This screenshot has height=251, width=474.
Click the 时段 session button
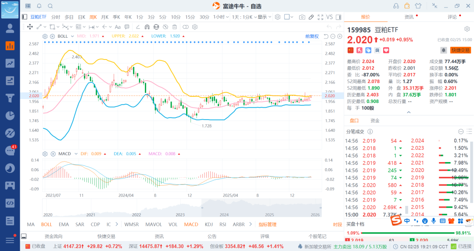(338, 224)
